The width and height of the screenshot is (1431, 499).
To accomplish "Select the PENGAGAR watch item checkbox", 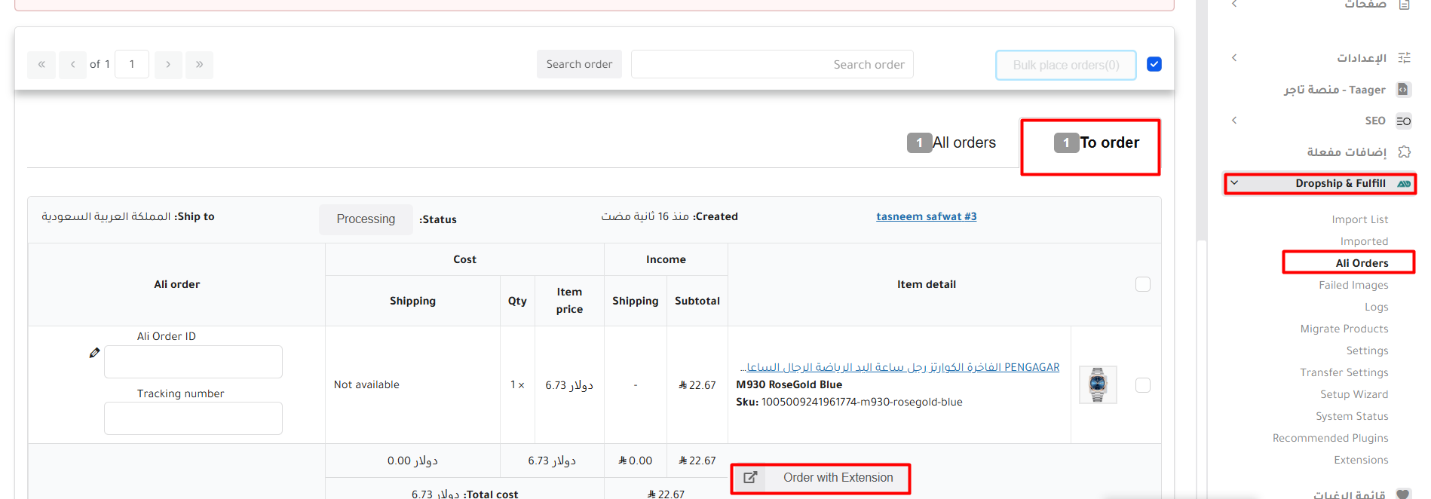I will [1142, 385].
